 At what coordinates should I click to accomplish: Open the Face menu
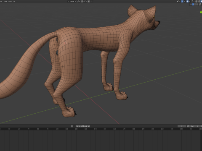tap(10, 1)
